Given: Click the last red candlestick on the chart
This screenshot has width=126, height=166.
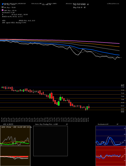Looking at the screenshot, I should coord(89,107).
